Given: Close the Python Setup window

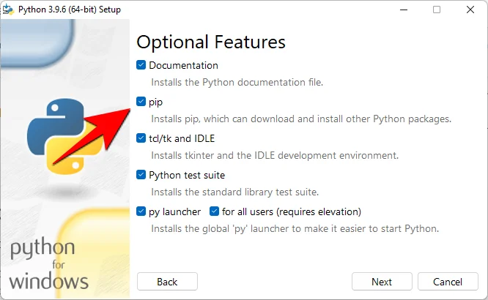Looking at the screenshot, I should [470, 10].
